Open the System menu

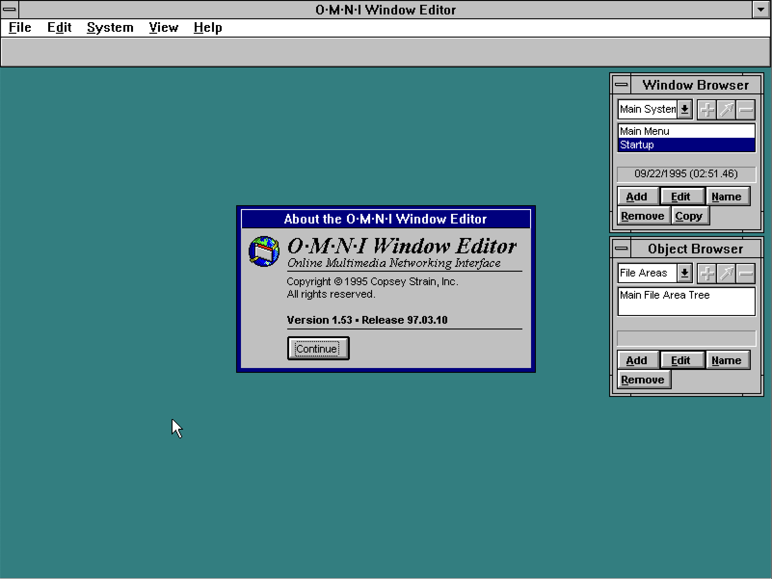click(x=110, y=28)
